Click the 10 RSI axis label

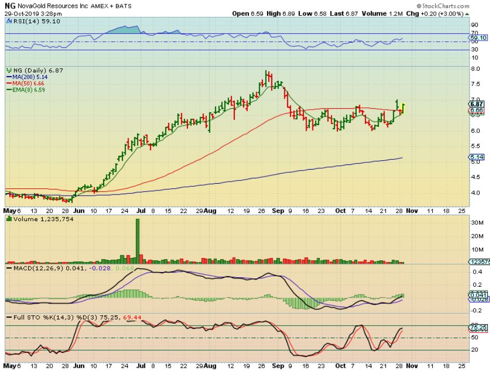pos(475,58)
